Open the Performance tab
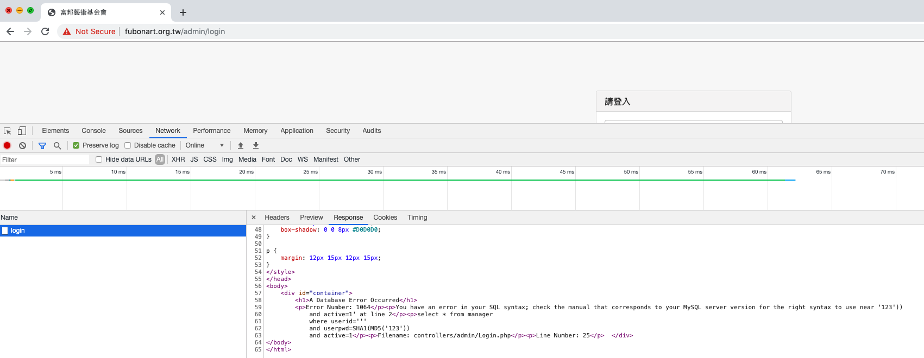Image resolution: width=924 pixels, height=358 pixels. coord(212,131)
